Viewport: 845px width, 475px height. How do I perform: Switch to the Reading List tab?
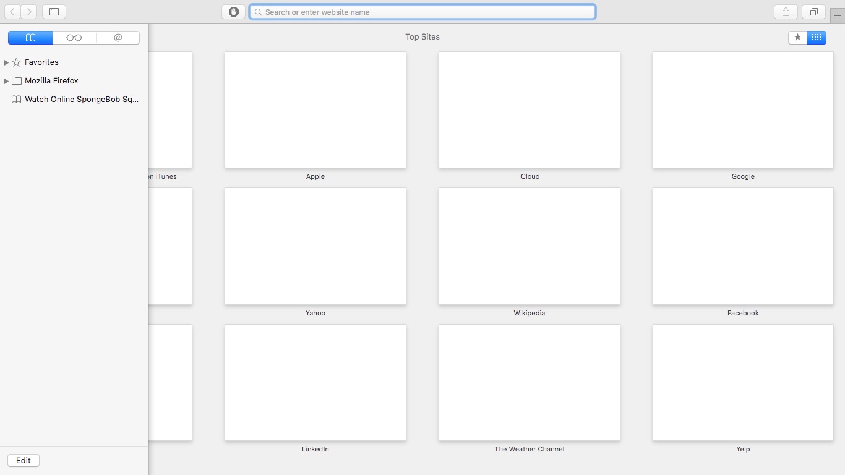click(x=74, y=38)
